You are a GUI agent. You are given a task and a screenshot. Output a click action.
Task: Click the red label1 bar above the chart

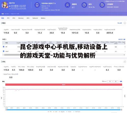pos(64,85)
